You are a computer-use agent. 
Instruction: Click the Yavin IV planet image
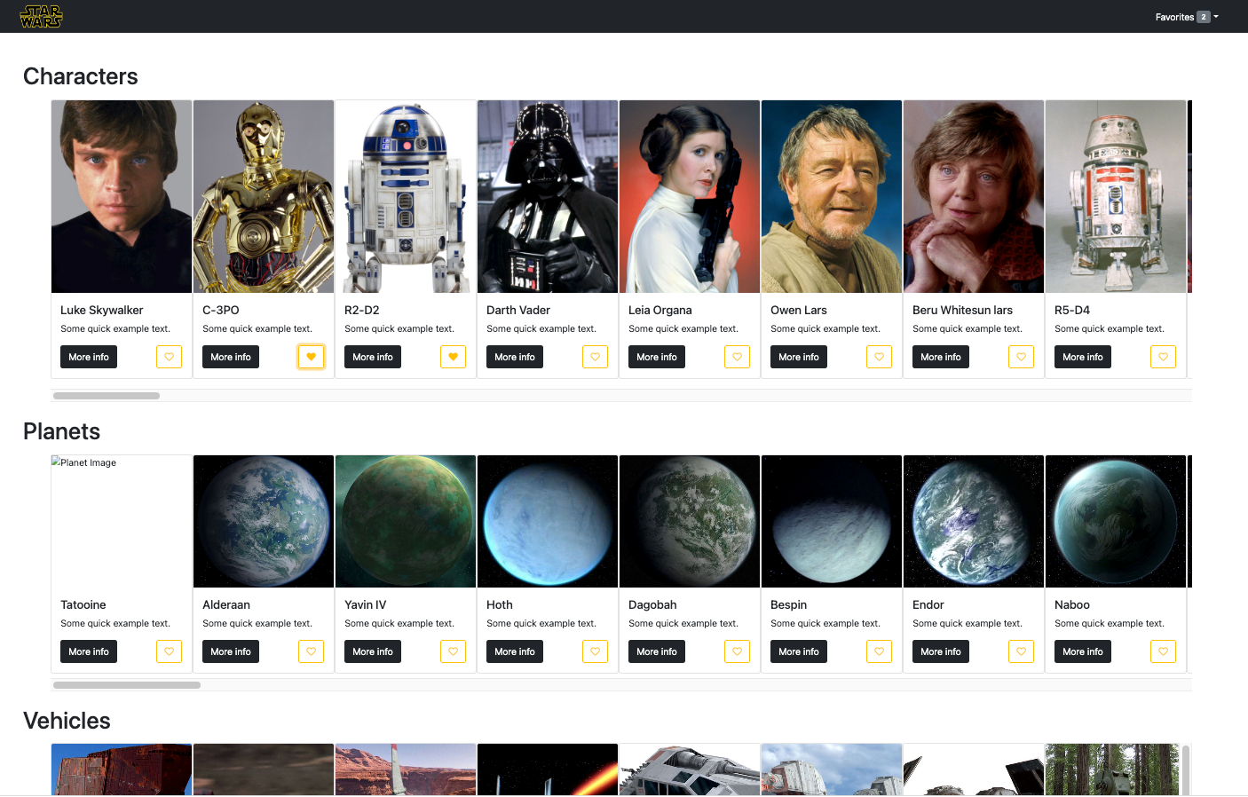(406, 521)
